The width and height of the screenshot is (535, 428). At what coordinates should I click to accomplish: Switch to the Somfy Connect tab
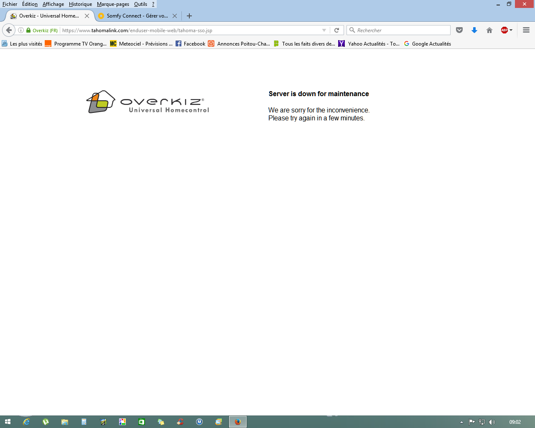click(x=137, y=16)
